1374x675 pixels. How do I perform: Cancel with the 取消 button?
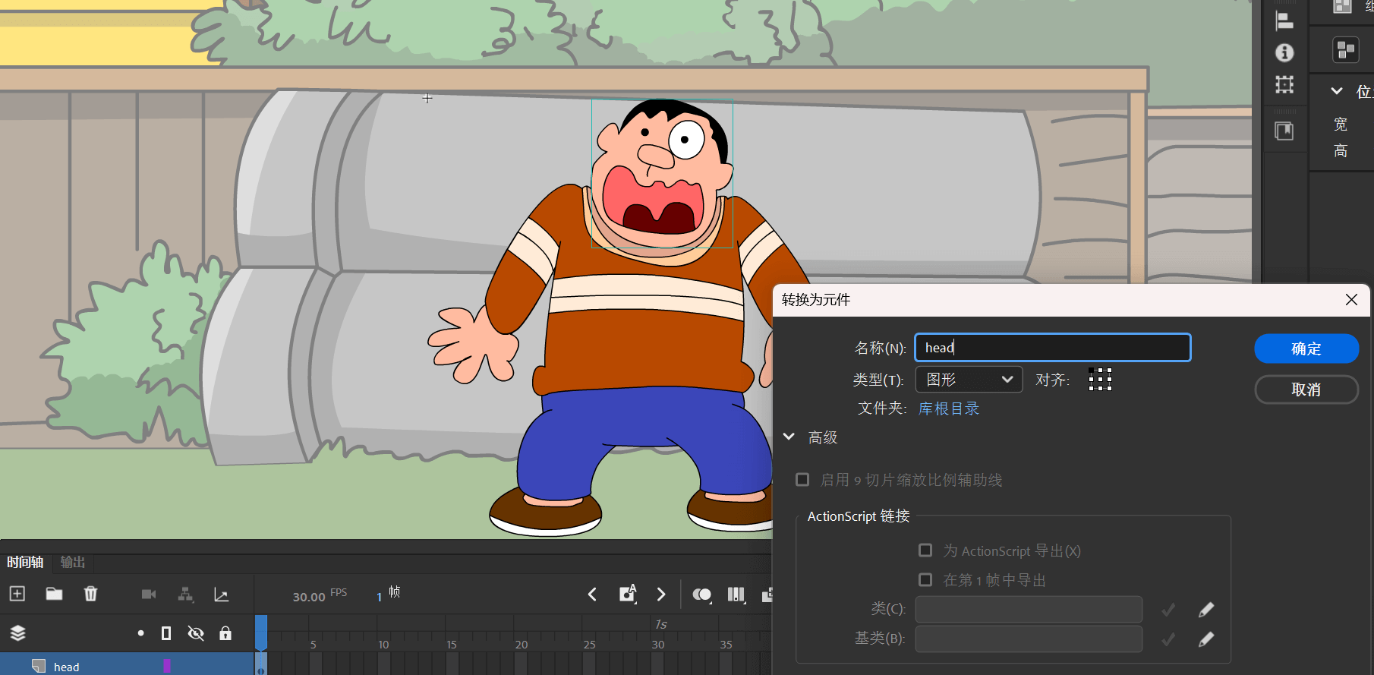1306,390
